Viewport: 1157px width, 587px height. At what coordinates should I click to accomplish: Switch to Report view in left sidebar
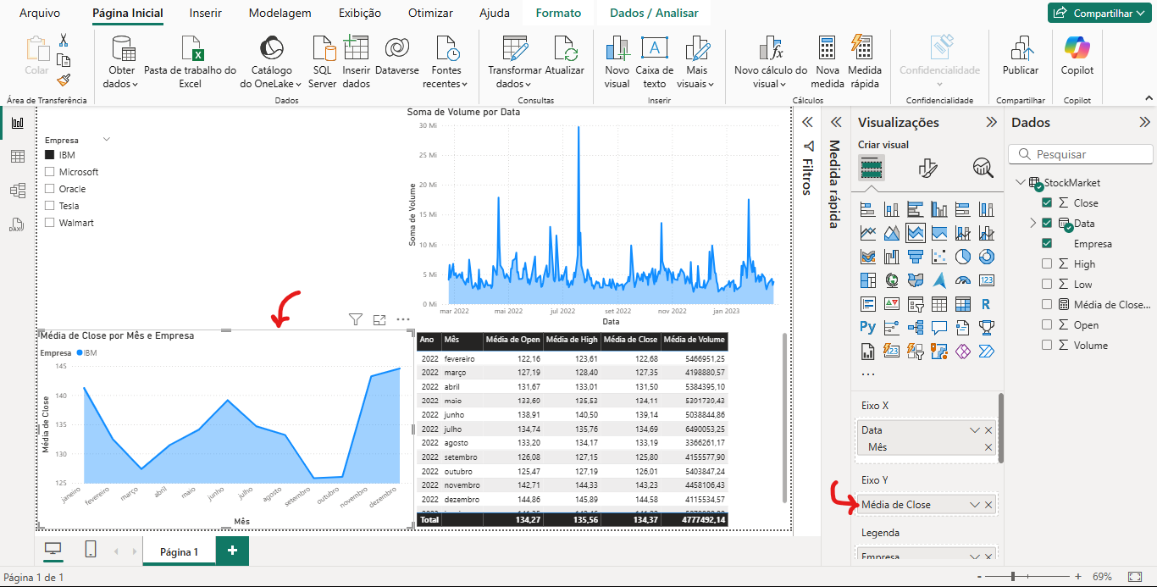click(x=17, y=123)
